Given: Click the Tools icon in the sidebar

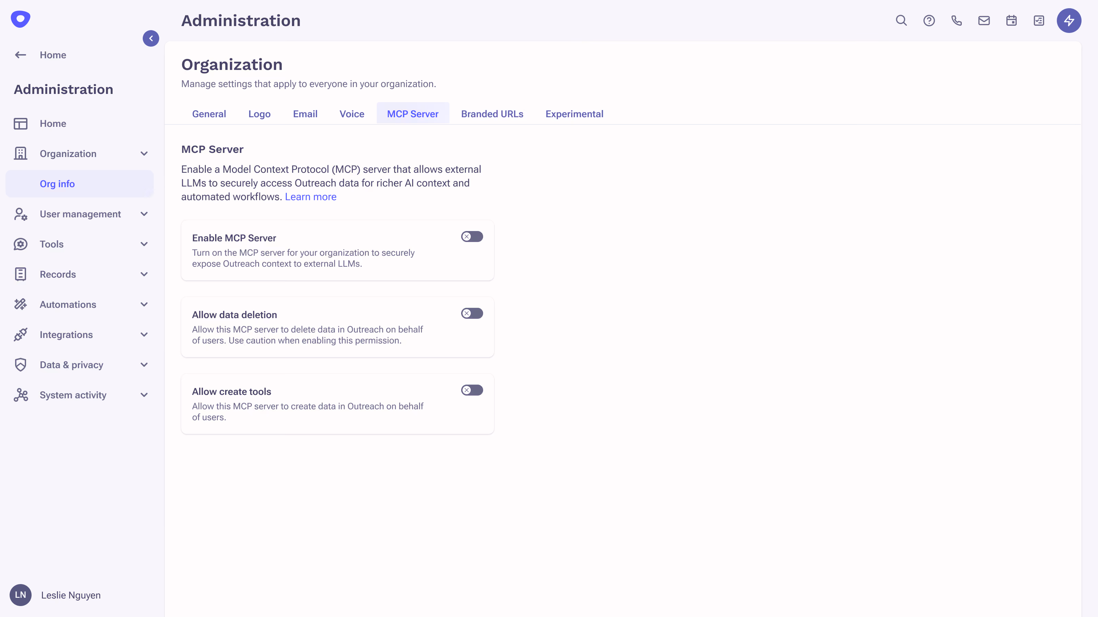Looking at the screenshot, I should (x=21, y=244).
